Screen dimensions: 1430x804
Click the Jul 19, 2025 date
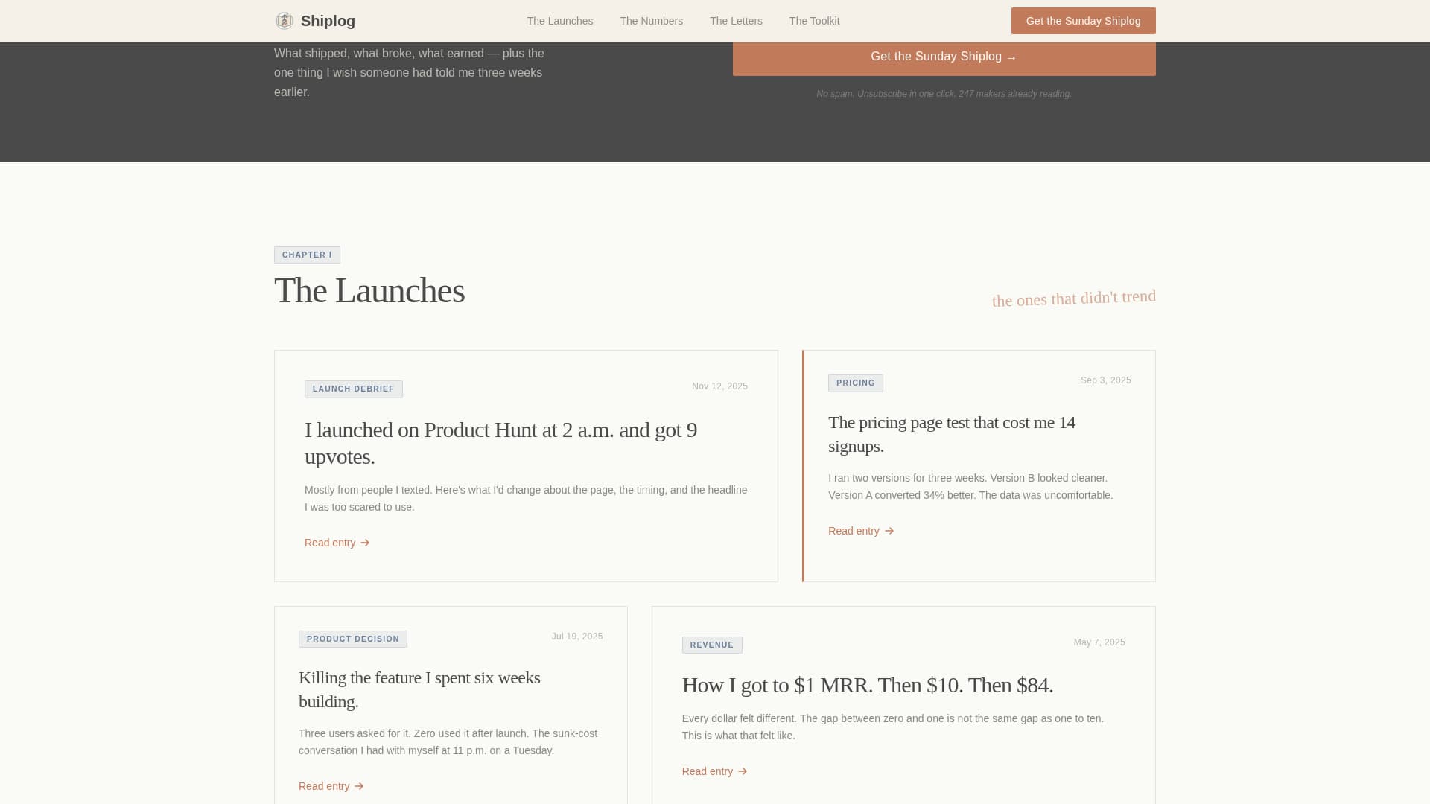(577, 636)
